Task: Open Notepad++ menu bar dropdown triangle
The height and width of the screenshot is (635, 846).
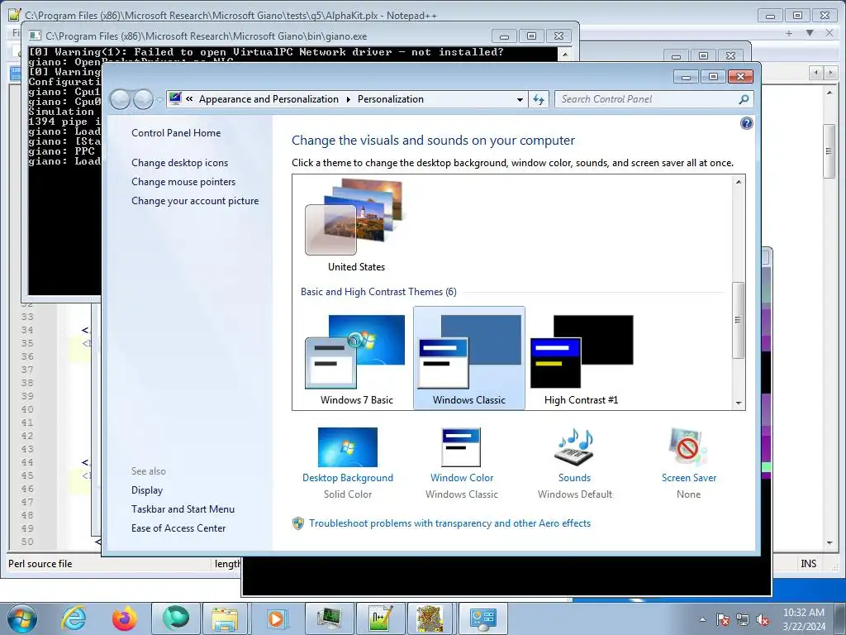Action: tap(810, 33)
